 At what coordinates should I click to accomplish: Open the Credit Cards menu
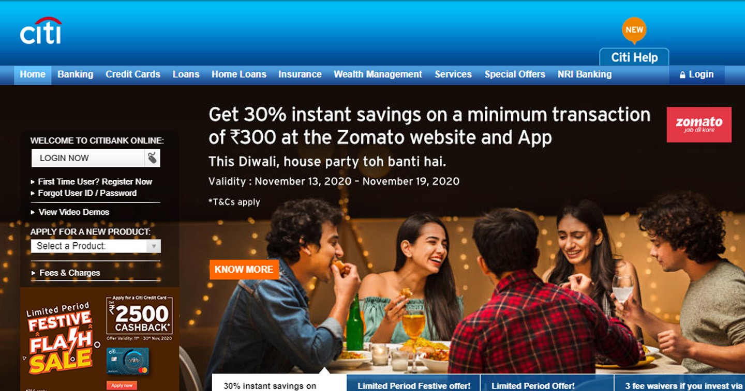pos(133,74)
